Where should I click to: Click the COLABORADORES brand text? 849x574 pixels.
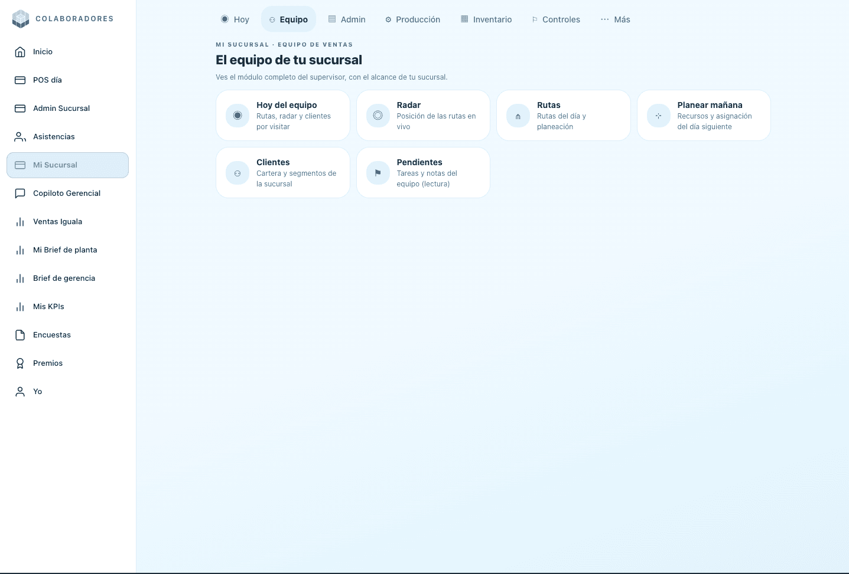(x=74, y=19)
